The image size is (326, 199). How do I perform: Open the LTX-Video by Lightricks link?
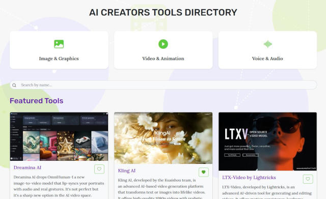click(249, 178)
